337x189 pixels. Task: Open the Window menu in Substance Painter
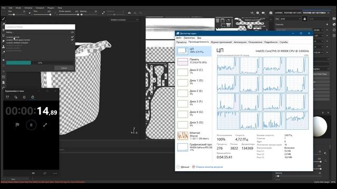coord(28,8)
